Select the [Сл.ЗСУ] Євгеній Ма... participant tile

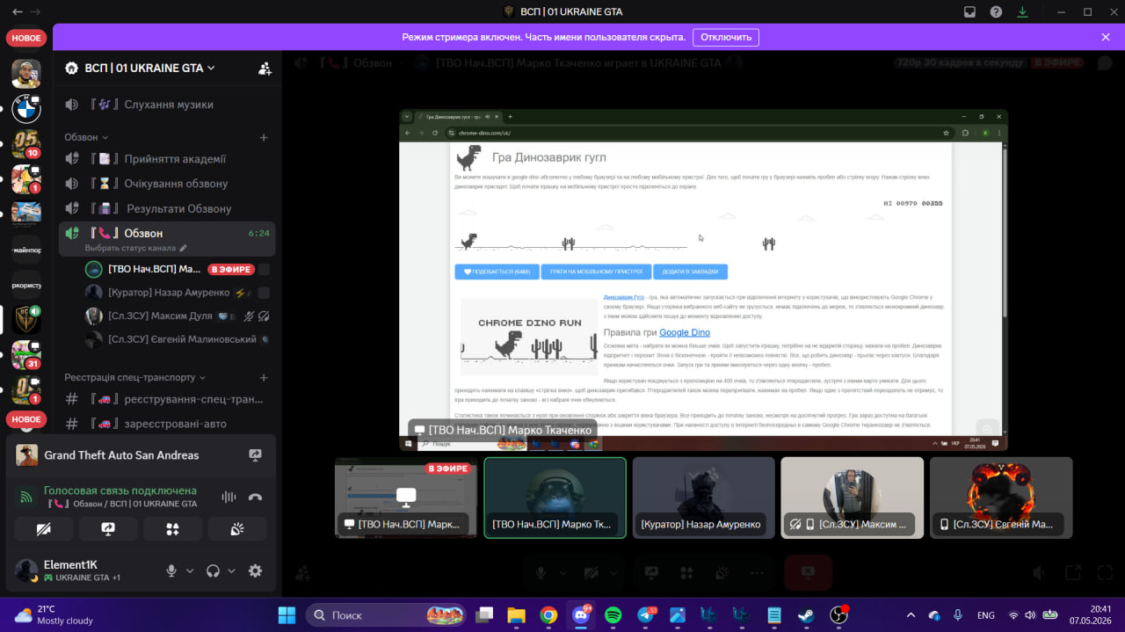(x=1001, y=498)
